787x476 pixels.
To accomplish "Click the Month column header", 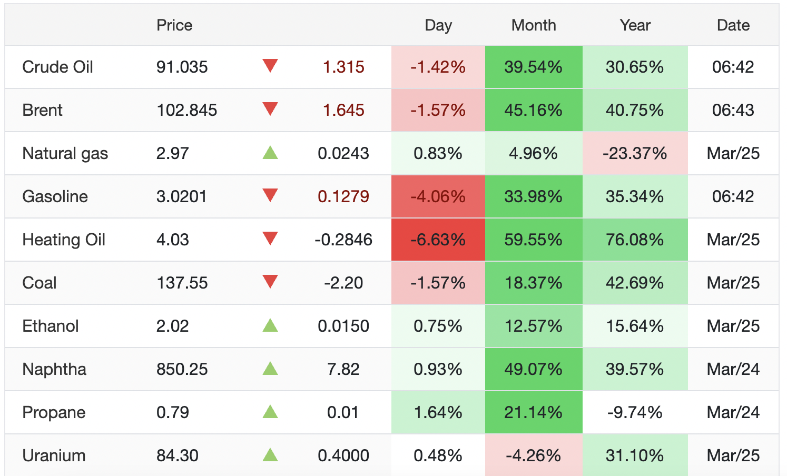I will click(534, 25).
